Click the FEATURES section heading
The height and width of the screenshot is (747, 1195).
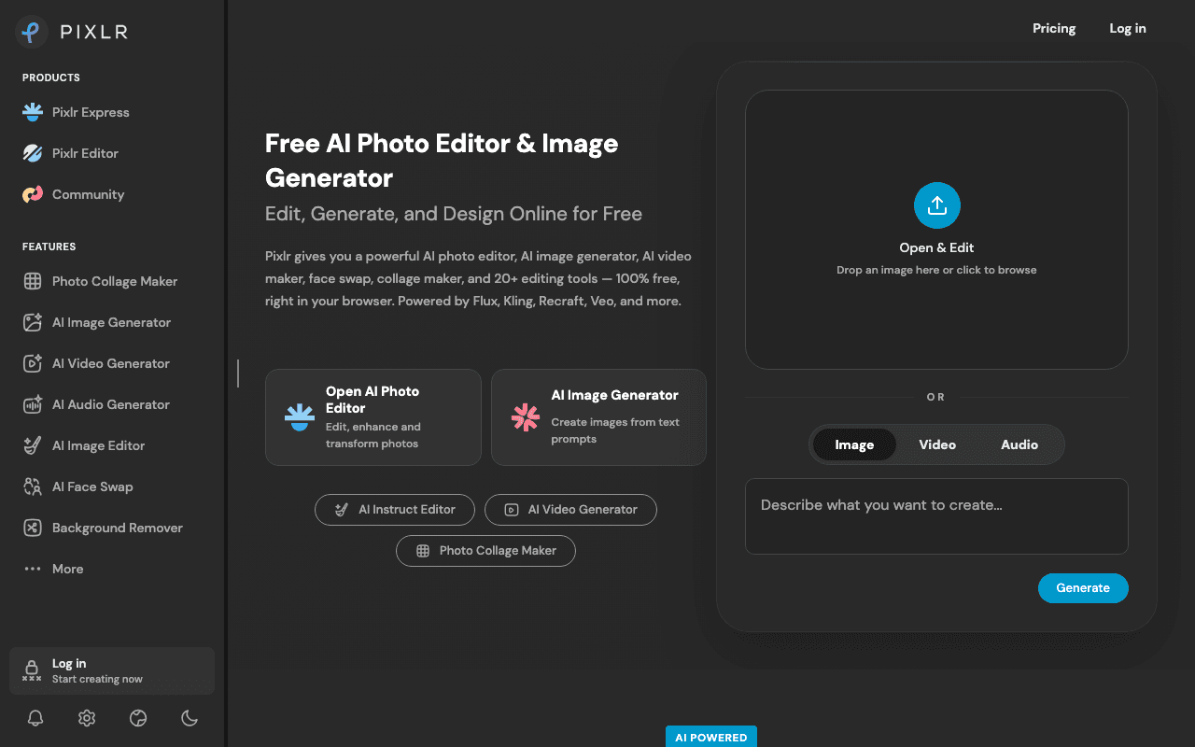click(49, 247)
